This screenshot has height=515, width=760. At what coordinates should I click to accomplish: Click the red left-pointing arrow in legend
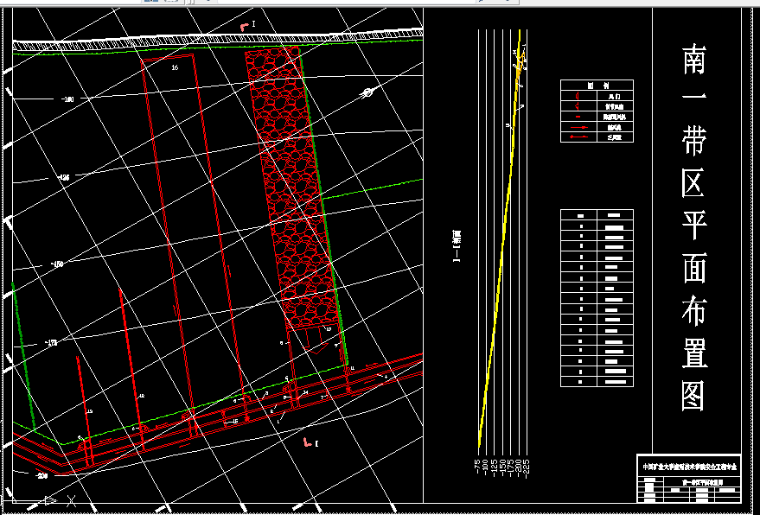point(578,137)
